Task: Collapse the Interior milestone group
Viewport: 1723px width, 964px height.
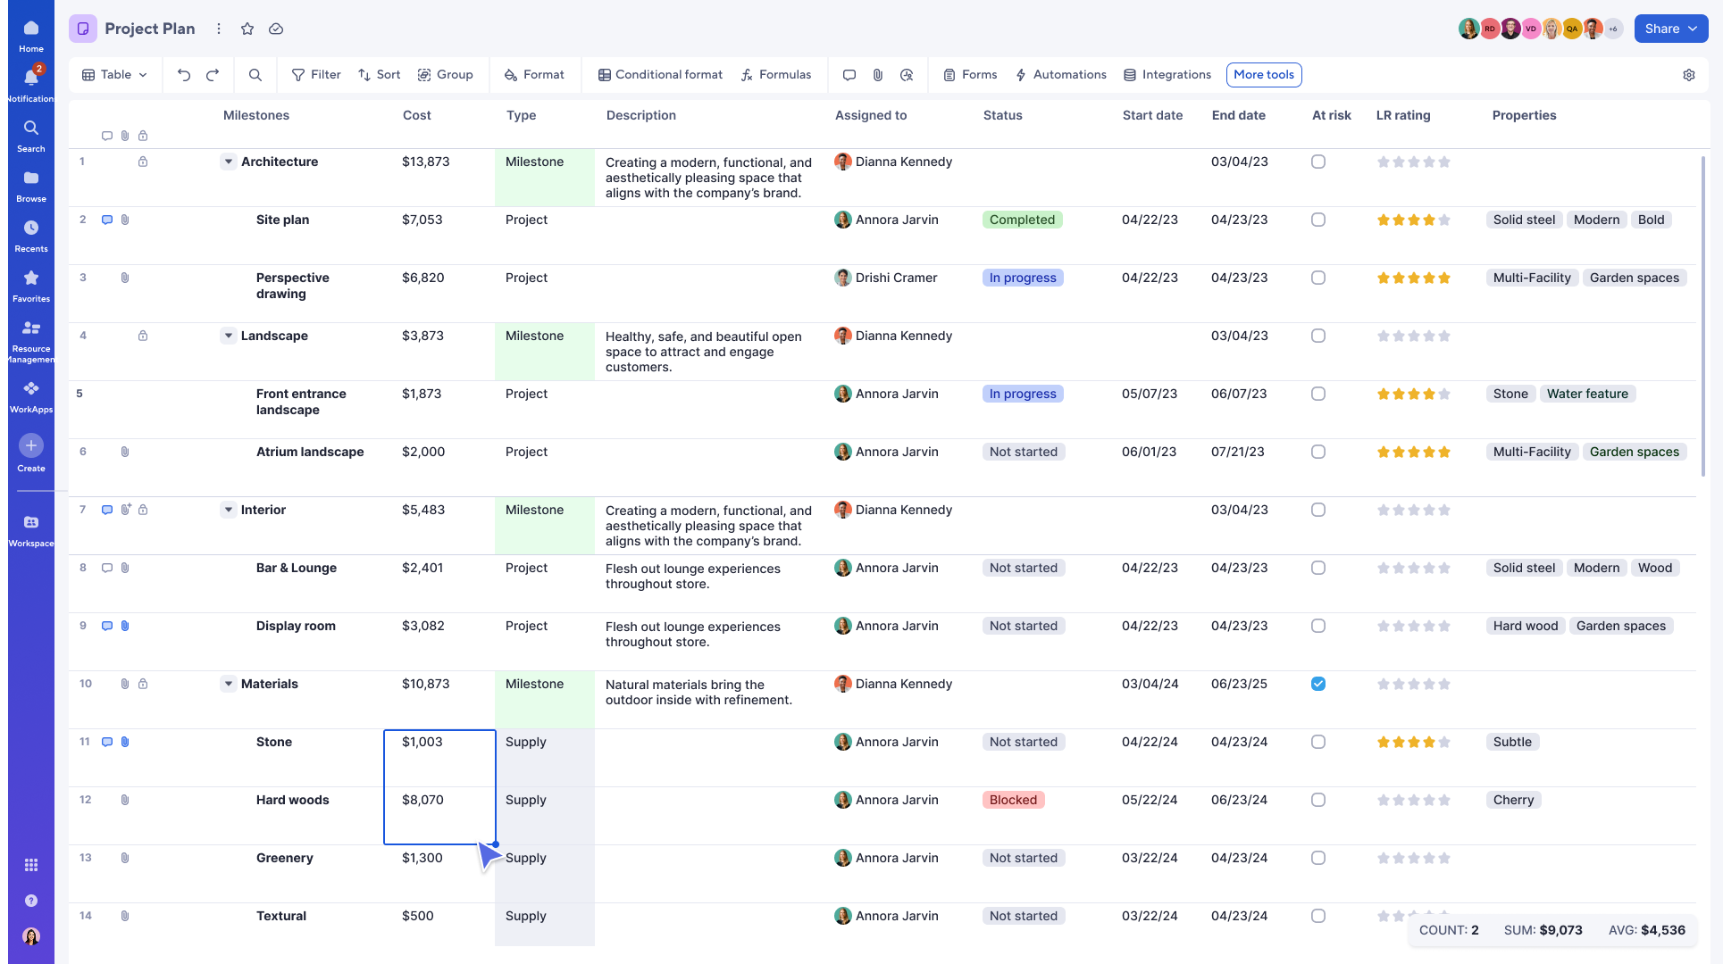Action: pyautogui.click(x=229, y=510)
